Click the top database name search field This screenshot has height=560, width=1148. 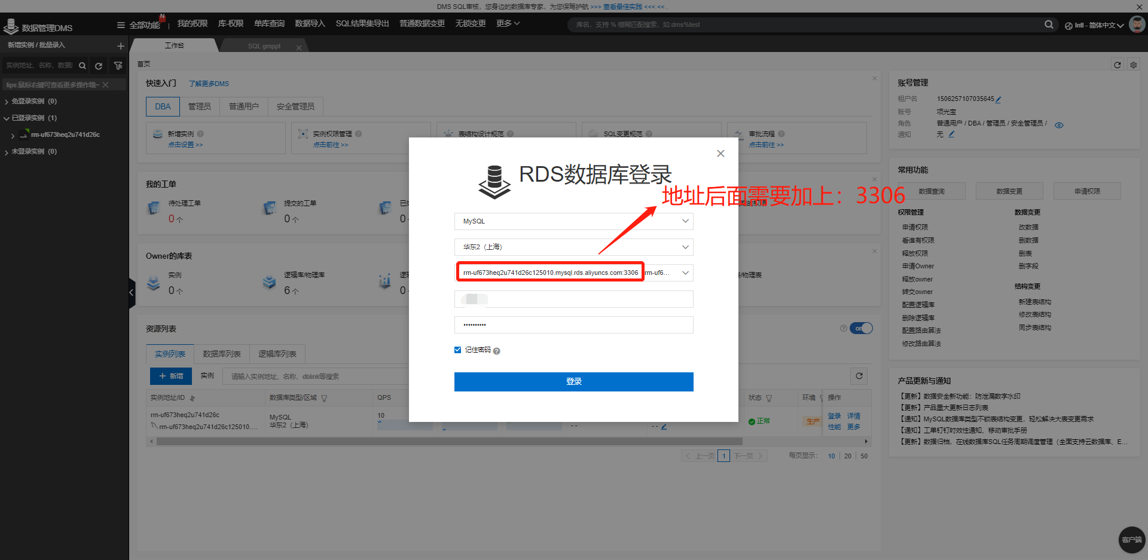pyautogui.click(x=807, y=25)
